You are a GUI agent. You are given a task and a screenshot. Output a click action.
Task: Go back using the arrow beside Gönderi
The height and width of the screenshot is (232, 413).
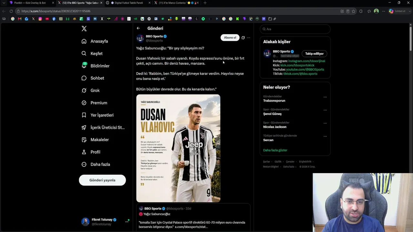pyautogui.click(x=138, y=28)
